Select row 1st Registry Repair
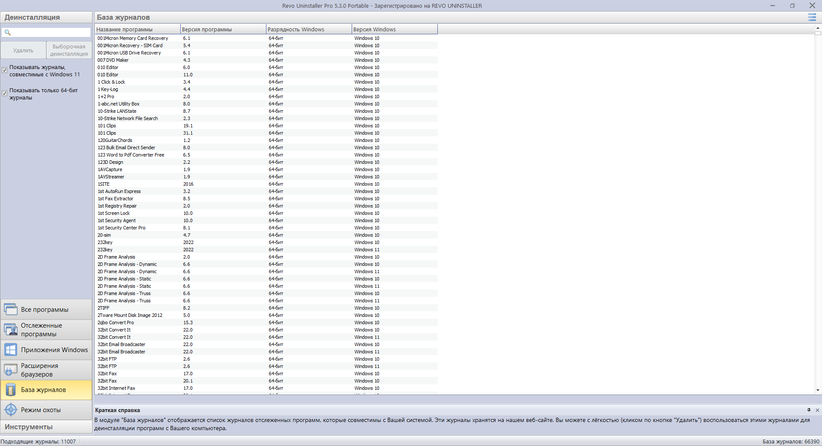 pyautogui.click(x=266, y=206)
